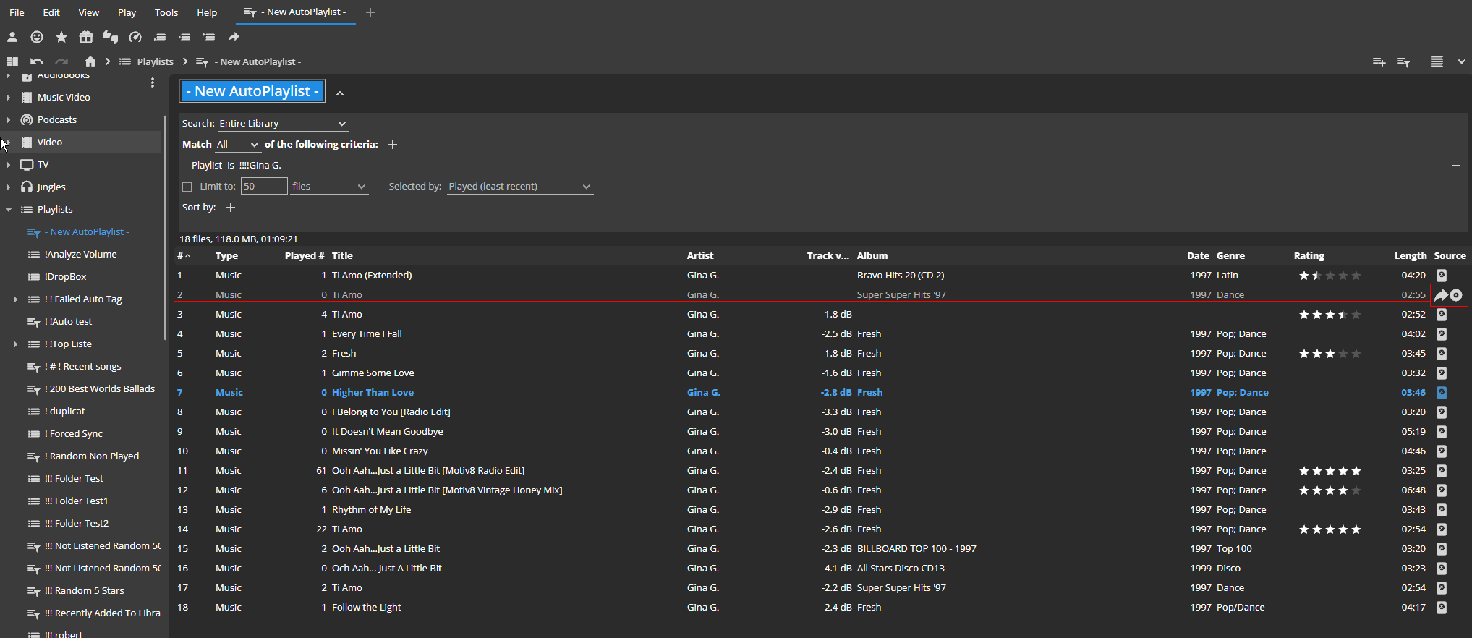Click the new autoplaylist filter icon at top right

click(x=1403, y=62)
